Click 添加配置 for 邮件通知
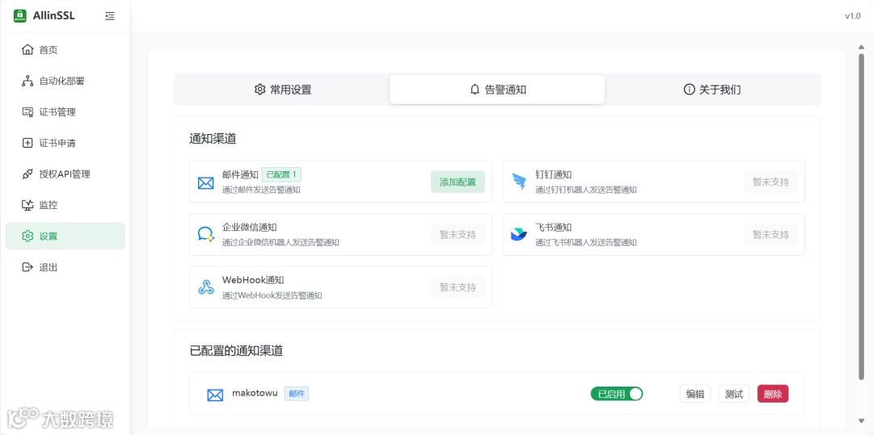This screenshot has width=873, height=435. pos(458,182)
